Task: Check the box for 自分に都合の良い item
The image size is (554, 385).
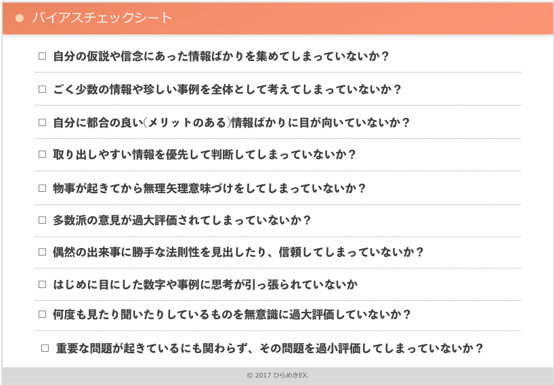Action: point(42,122)
